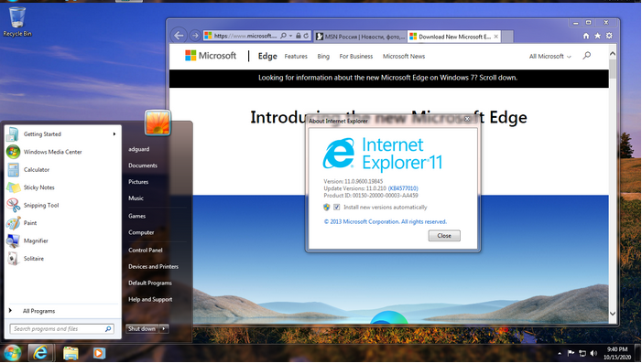Click the address bar lock security icon
The height and width of the screenshot is (363, 642).
tap(298, 36)
